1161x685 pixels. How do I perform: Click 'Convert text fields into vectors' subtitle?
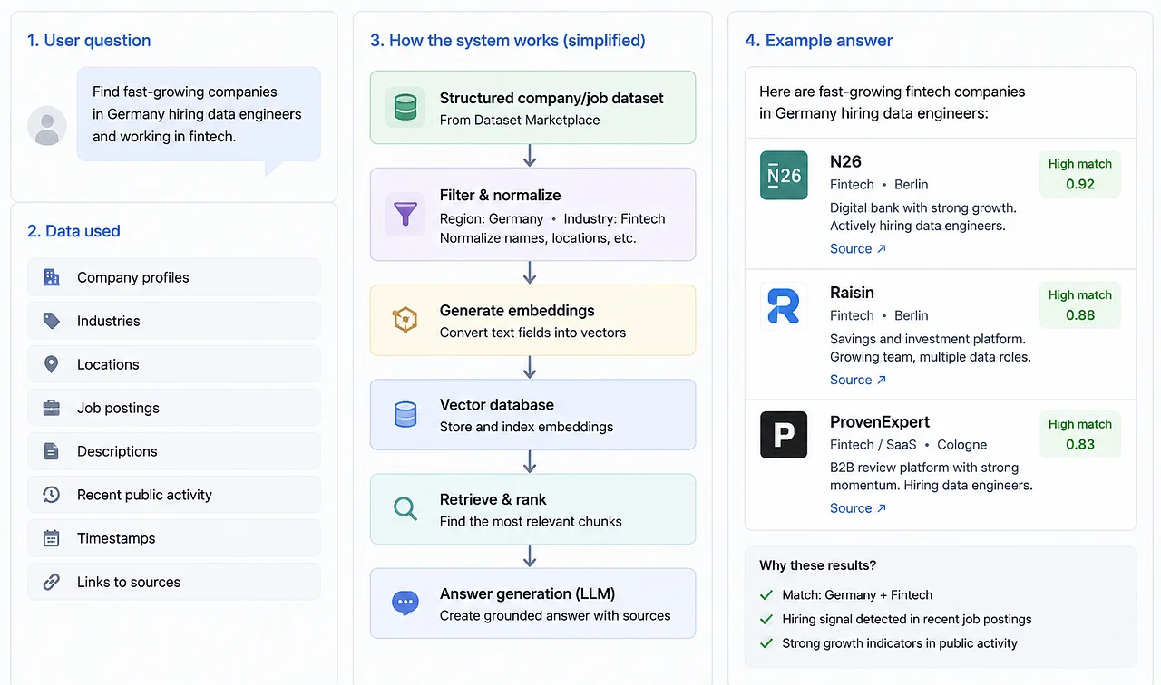pos(532,333)
